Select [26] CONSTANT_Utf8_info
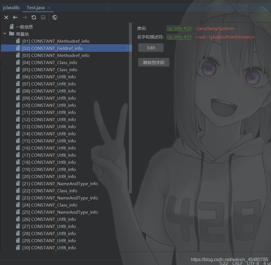The width and height of the screenshot is (271, 265). click(49, 219)
